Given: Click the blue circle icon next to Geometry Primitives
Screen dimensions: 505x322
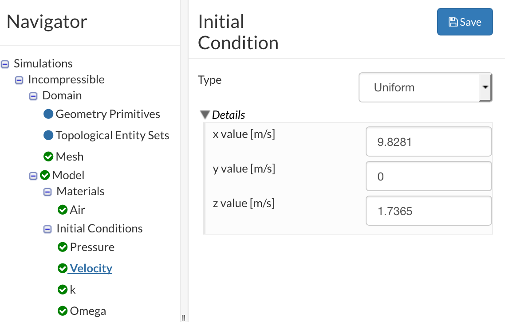Looking at the screenshot, I should (48, 114).
